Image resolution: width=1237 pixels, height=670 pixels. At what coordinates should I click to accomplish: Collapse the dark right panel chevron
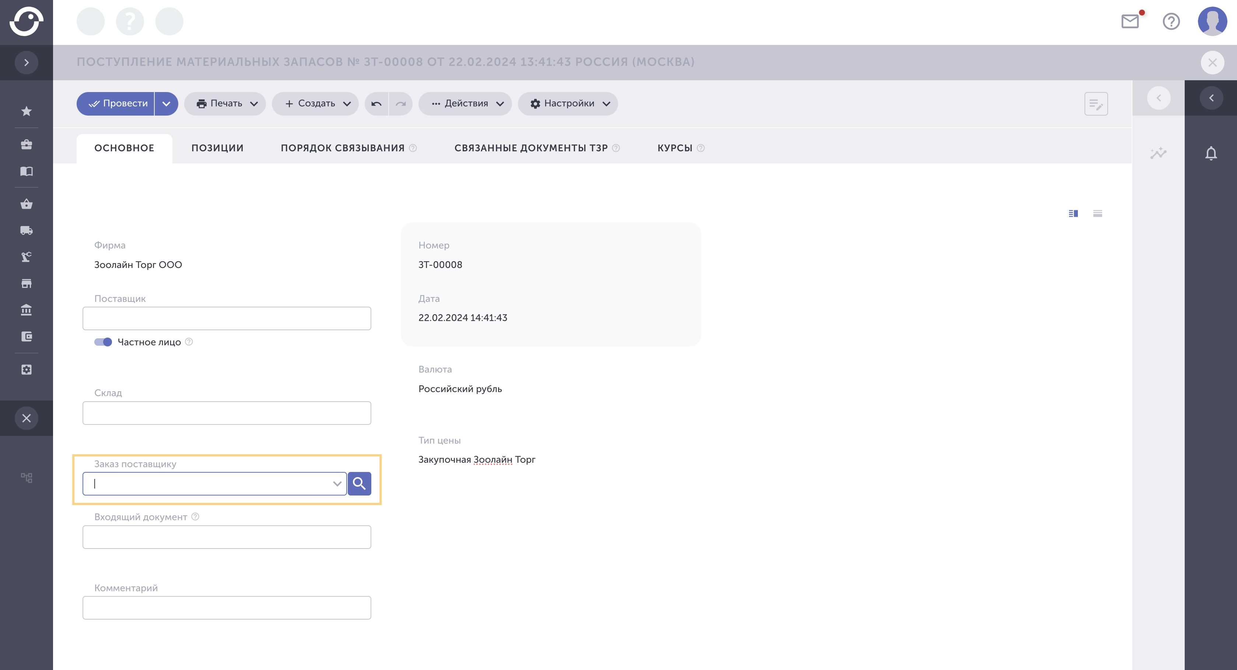click(1211, 98)
